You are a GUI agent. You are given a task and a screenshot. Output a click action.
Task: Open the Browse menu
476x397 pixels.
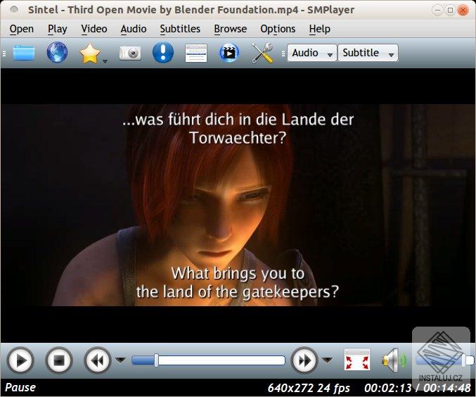coord(231,29)
